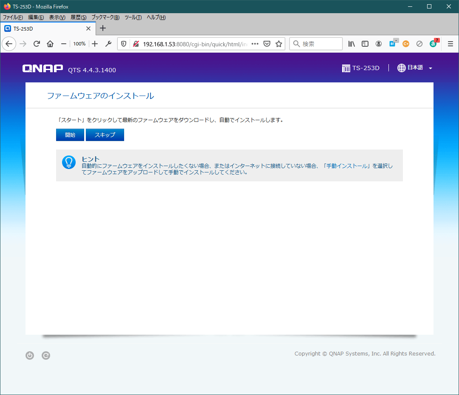Bookmark this page with star icon

click(x=279, y=44)
